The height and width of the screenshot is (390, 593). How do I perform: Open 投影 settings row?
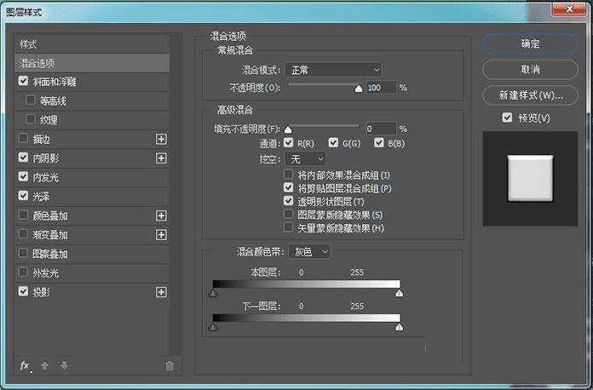tap(92, 292)
